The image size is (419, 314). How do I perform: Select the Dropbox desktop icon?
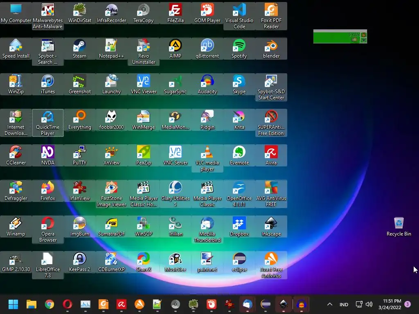[239, 227]
